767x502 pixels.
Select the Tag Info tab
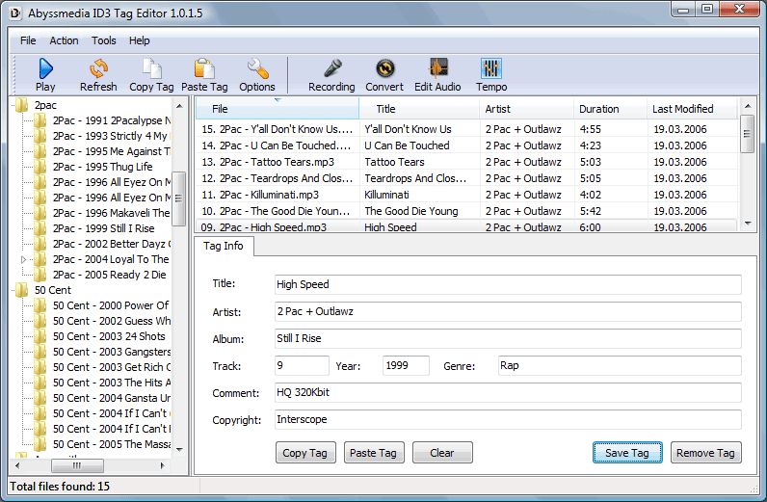224,247
